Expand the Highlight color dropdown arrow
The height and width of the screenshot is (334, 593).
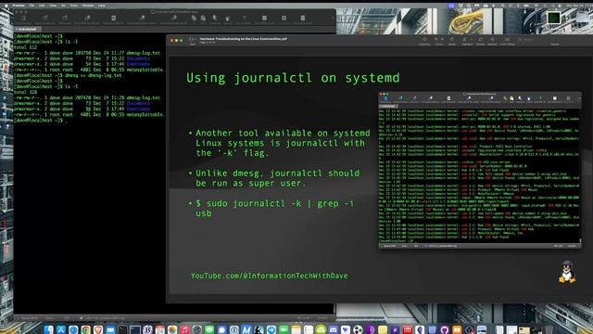coord(472,39)
